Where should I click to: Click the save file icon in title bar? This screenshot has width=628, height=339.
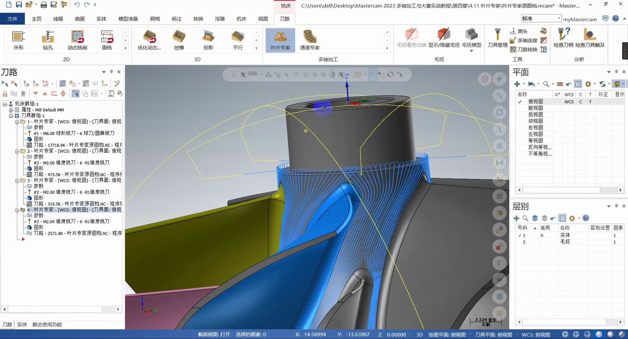pyautogui.click(x=19, y=5)
